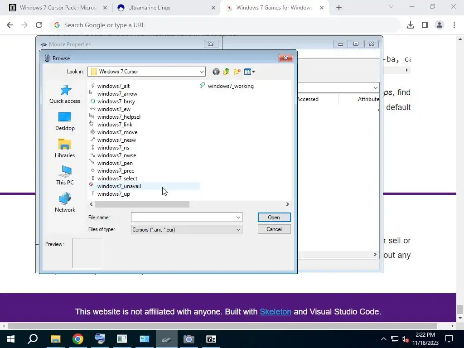
Task: Open the browser profile avatar
Action: (x=440, y=25)
